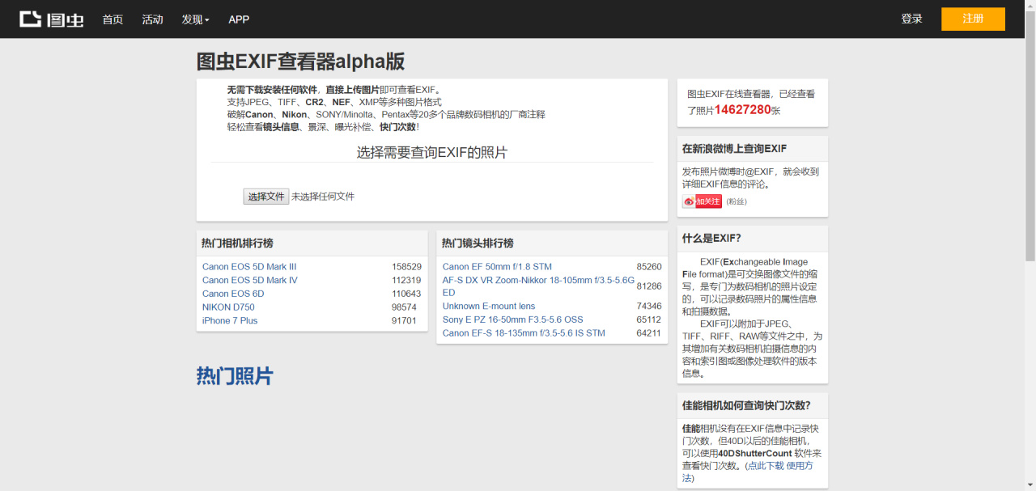This screenshot has height=491, width=1036.
Task: Open the APP navigation link
Action: (239, 19)
